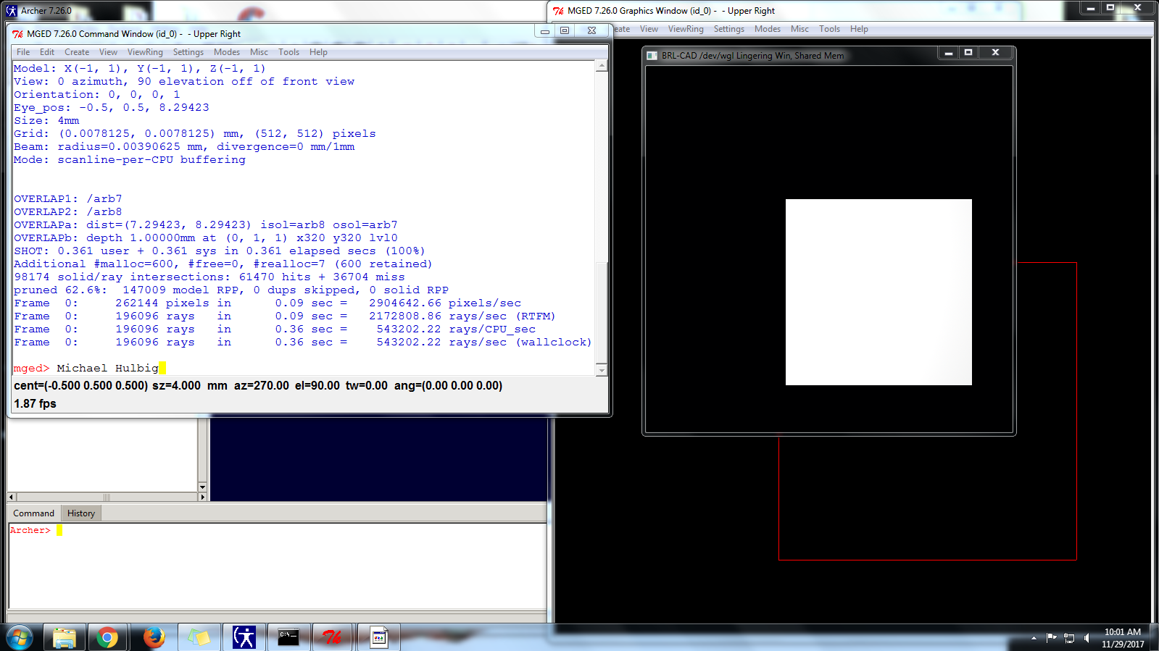Image resolution: width=1159 pixels, height=651 pixels.
Task: Click right arrow of Archer tree horizontal scrollbar
Action: pyautogui.click(x=203, y=497)
